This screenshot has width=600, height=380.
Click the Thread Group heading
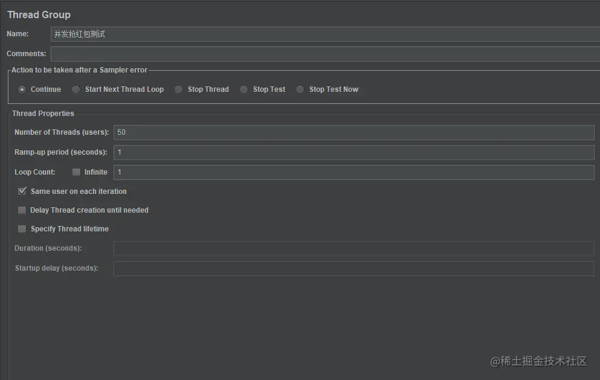(x=39, y=14)
